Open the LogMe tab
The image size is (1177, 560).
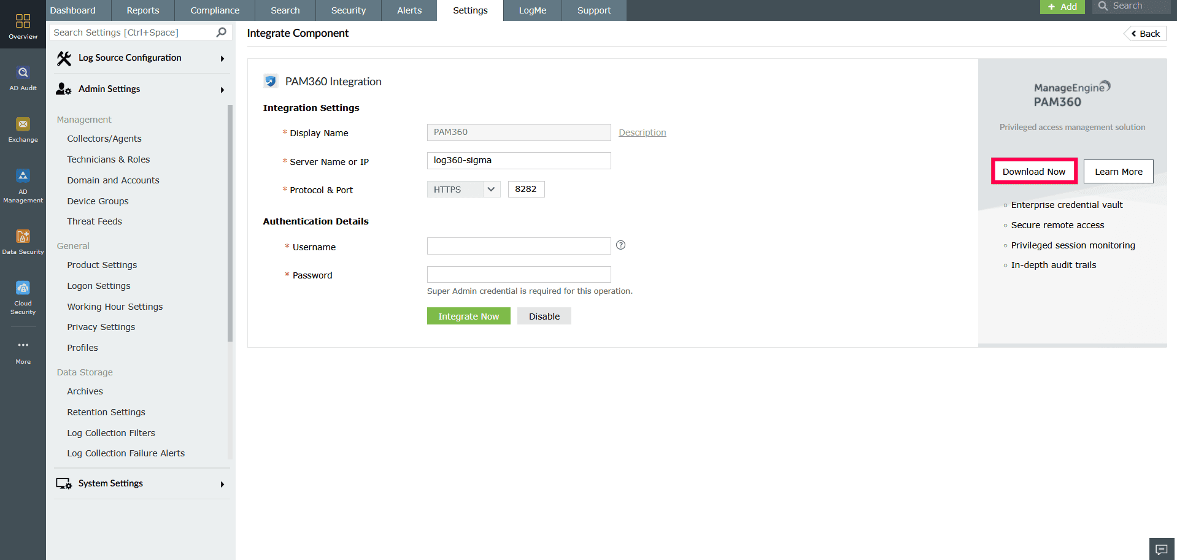tap(533, 10)
